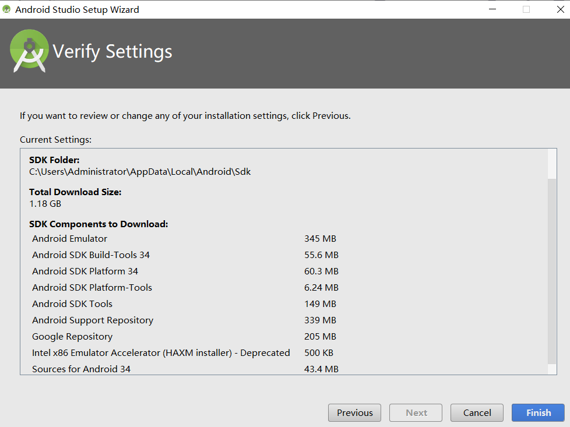The image size is (570, 427).
Task: Minimize the Setup Wizard window
Action: (492, 9)
